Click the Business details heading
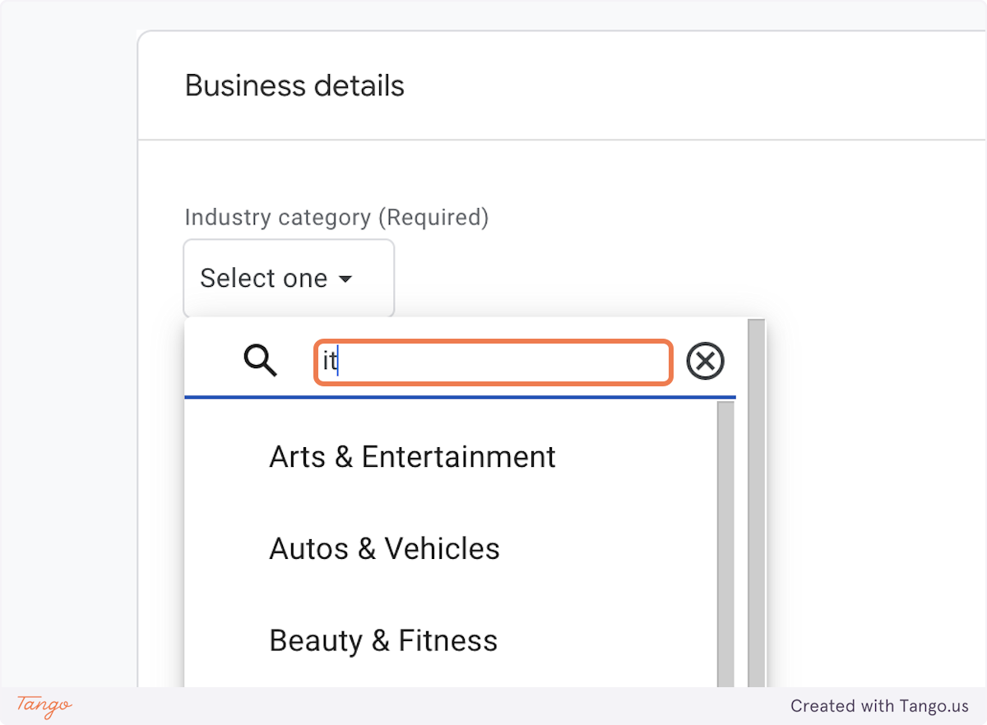Screen dimensions: 987x725 pos(294,85)
